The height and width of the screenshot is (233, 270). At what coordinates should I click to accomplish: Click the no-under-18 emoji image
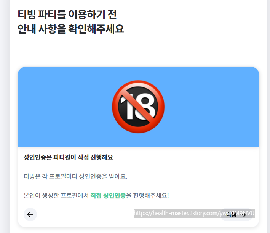point(138,107)
